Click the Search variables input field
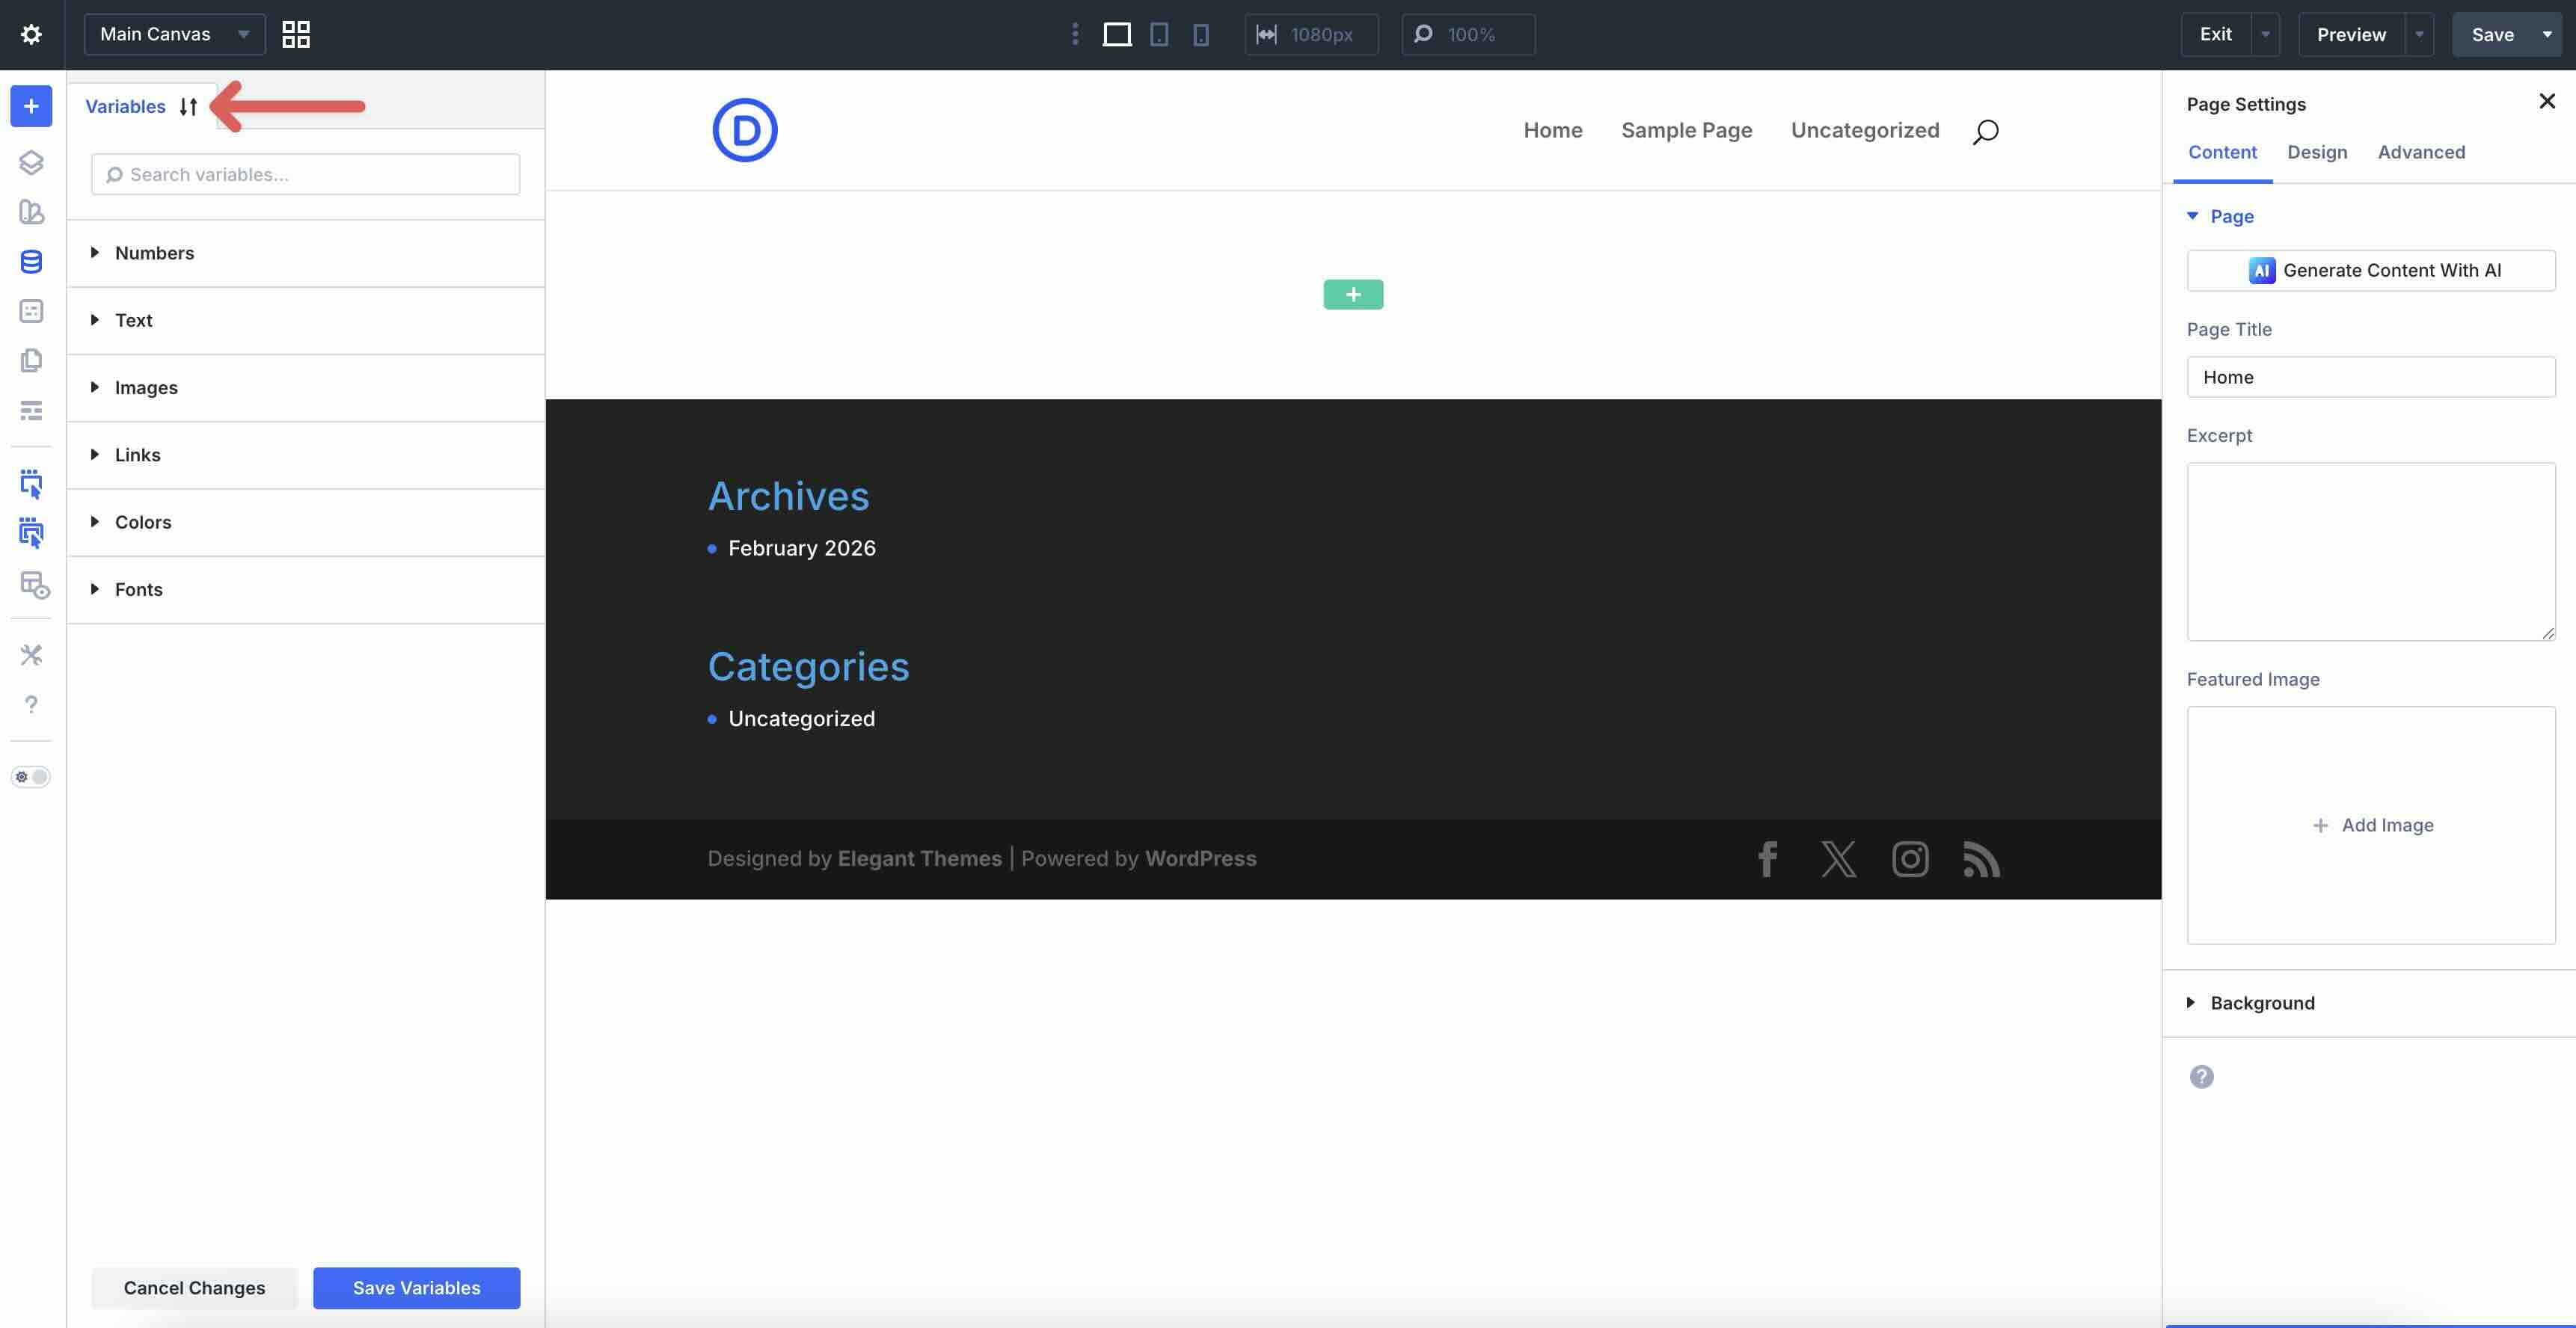The width and height of the screenshot is (2576, 1328). tap(305, 173)
